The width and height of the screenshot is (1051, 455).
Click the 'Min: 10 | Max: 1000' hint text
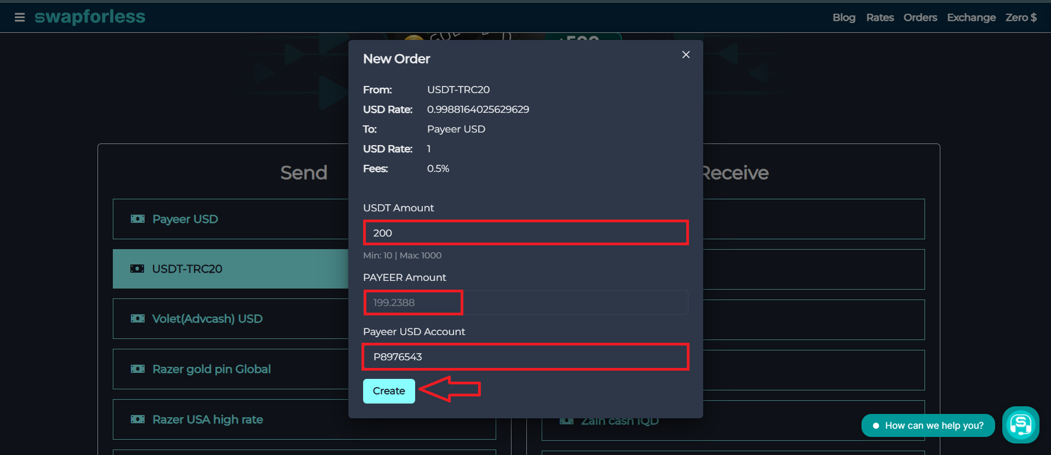point(402,255)
